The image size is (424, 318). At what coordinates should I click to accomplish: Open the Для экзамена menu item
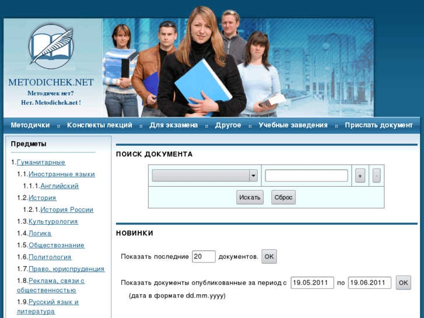[x=174, y=125]
